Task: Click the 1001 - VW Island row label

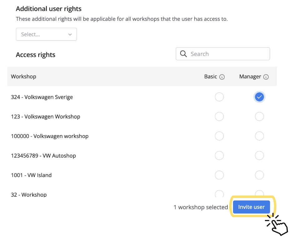Action: [31, 175]
